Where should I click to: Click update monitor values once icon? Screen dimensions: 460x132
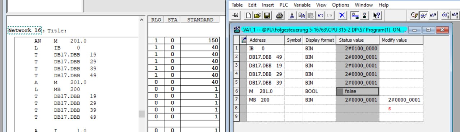pyautogui.click(x=446, y=15)
